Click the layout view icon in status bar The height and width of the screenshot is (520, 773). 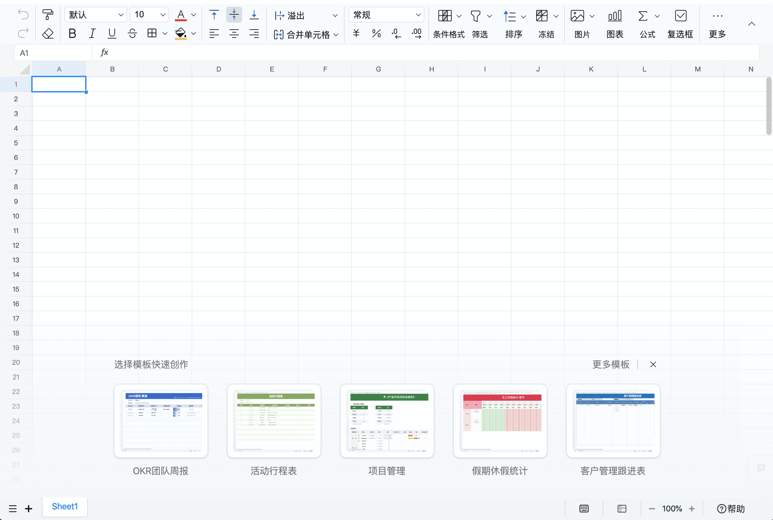[x=622, y=509]
